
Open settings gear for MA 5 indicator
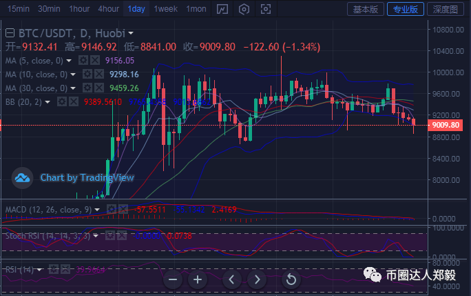pos(83,60)
